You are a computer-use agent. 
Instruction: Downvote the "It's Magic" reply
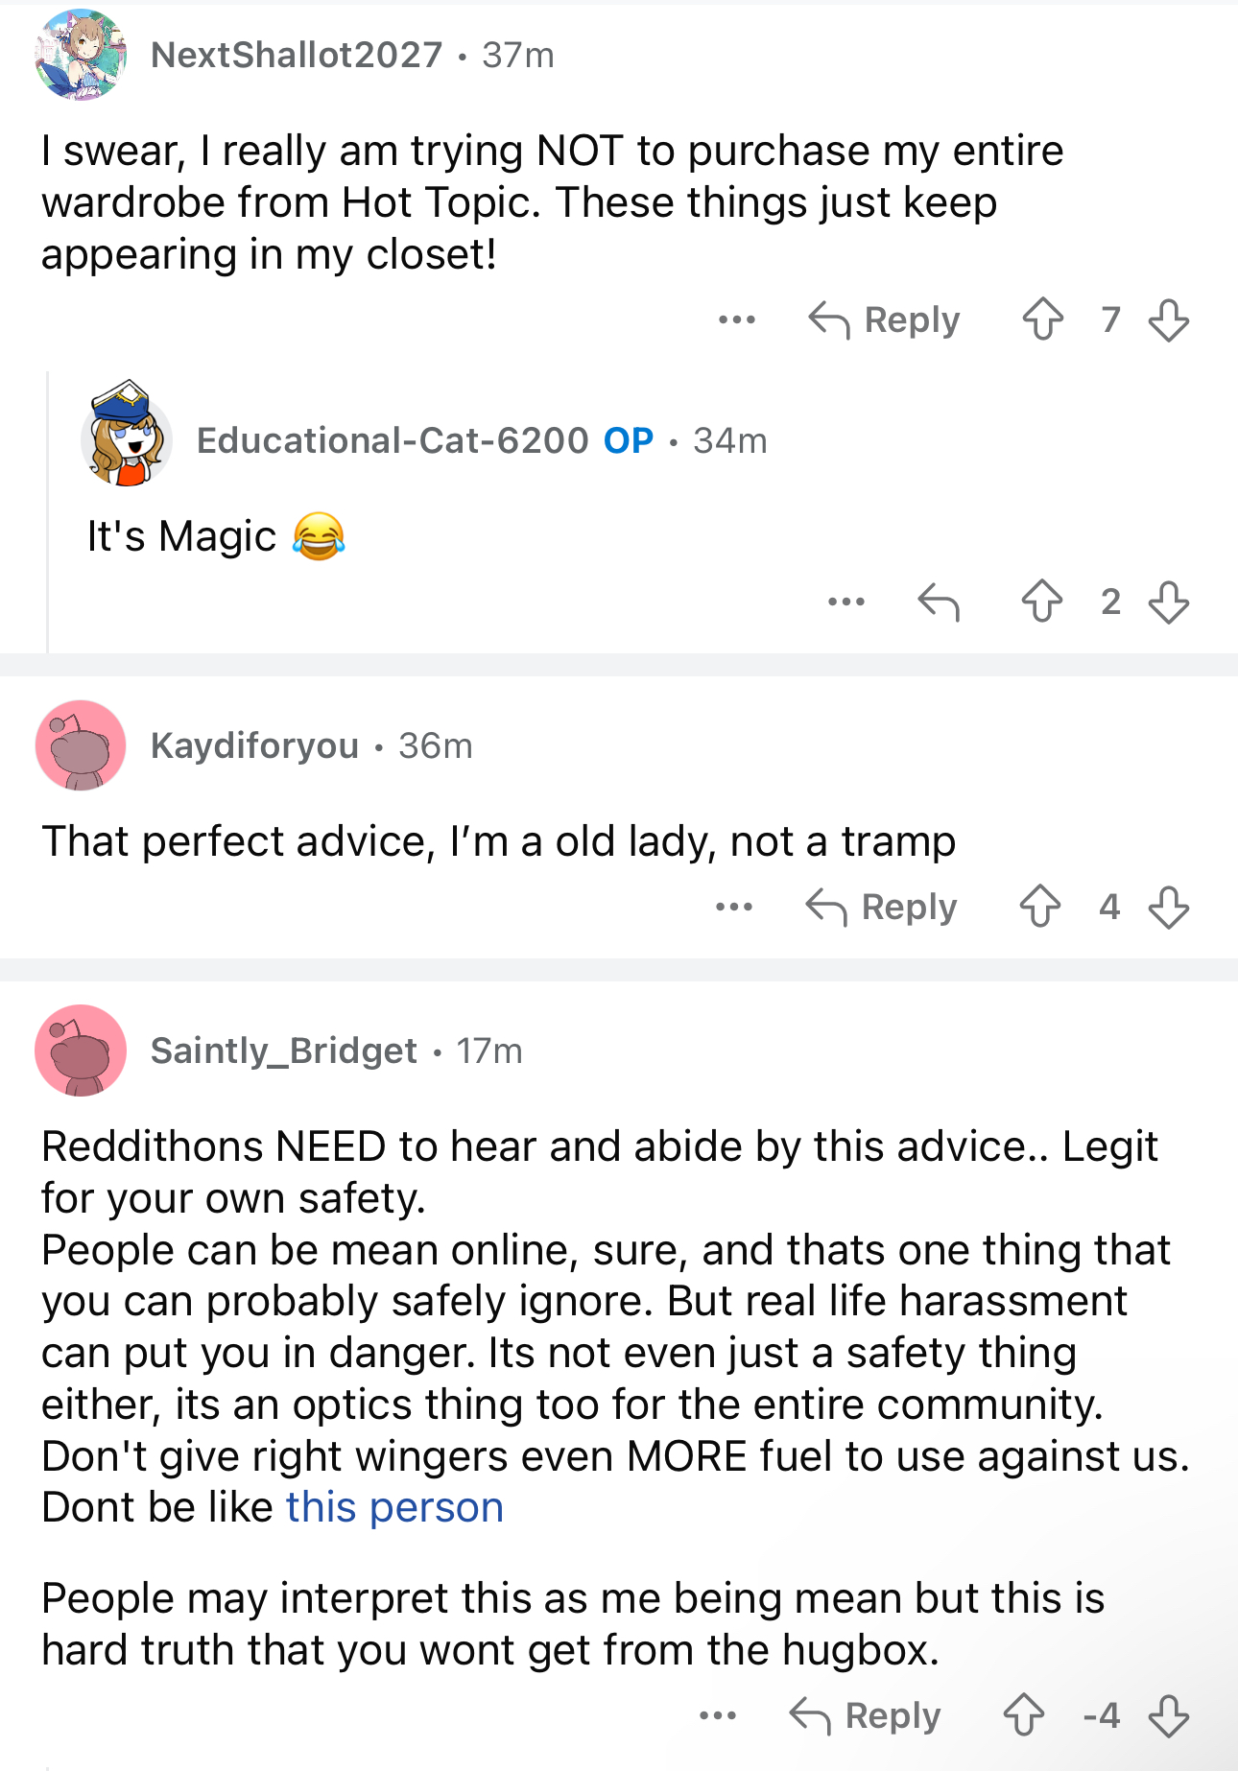pos(1169,602)
